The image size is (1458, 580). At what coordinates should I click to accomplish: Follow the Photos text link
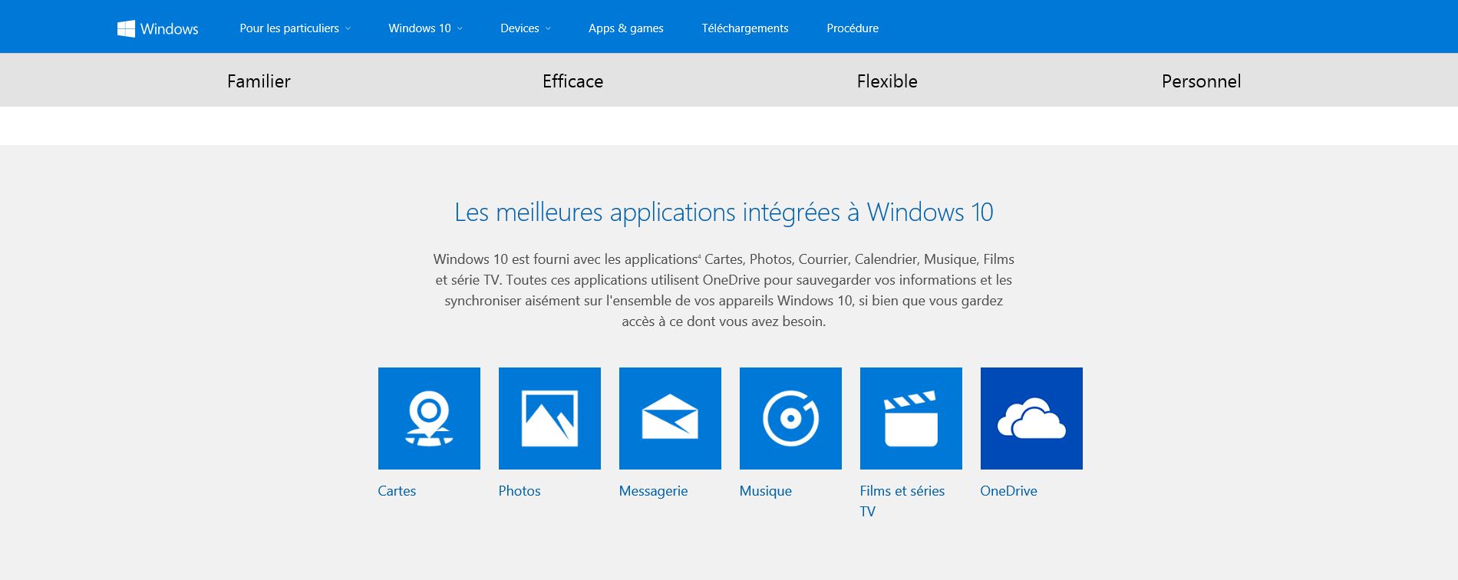click(x=520, y=491)
